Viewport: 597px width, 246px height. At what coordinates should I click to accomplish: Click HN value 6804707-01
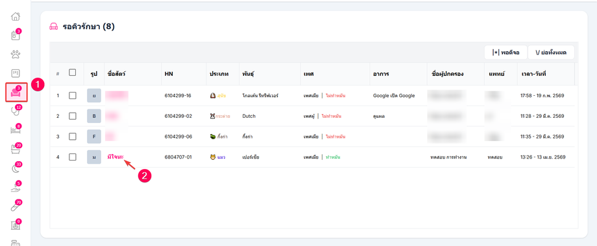tap(178, 157)
